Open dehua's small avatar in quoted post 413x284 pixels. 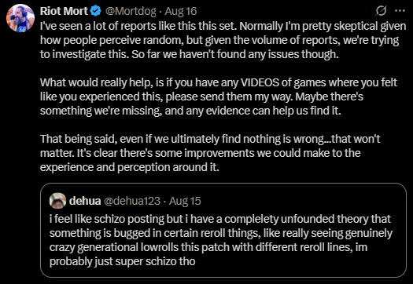point(57,201)
